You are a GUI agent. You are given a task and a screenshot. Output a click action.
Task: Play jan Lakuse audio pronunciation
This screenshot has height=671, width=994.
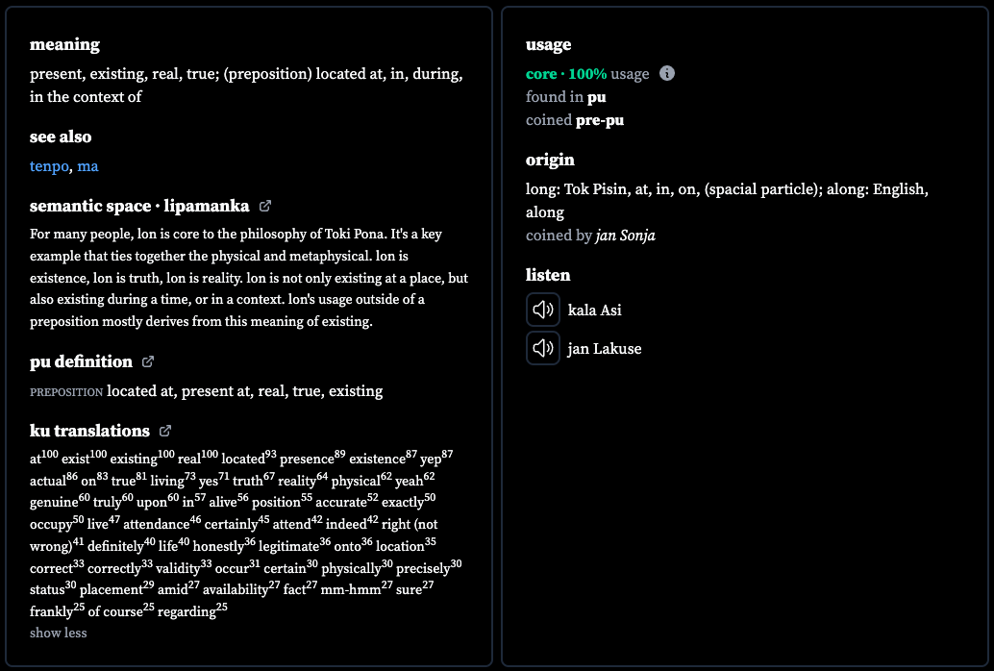click(x=542, y=348)
